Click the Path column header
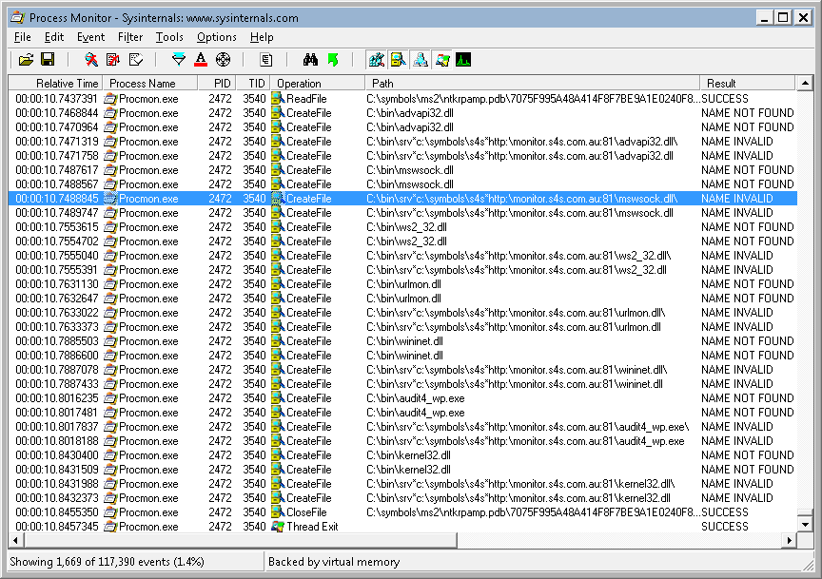Image resolution: width=822 pixels, height=579 pixels. [533, 84]
